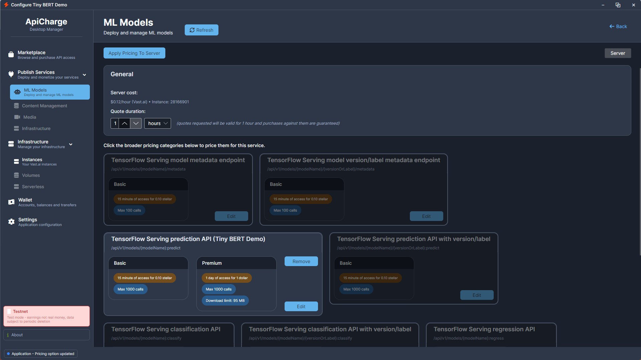Remove the Tiny BERT prediction API pricing
This screenshot has width=641, height=360.
pyautogui.click(x=301, y=261)
